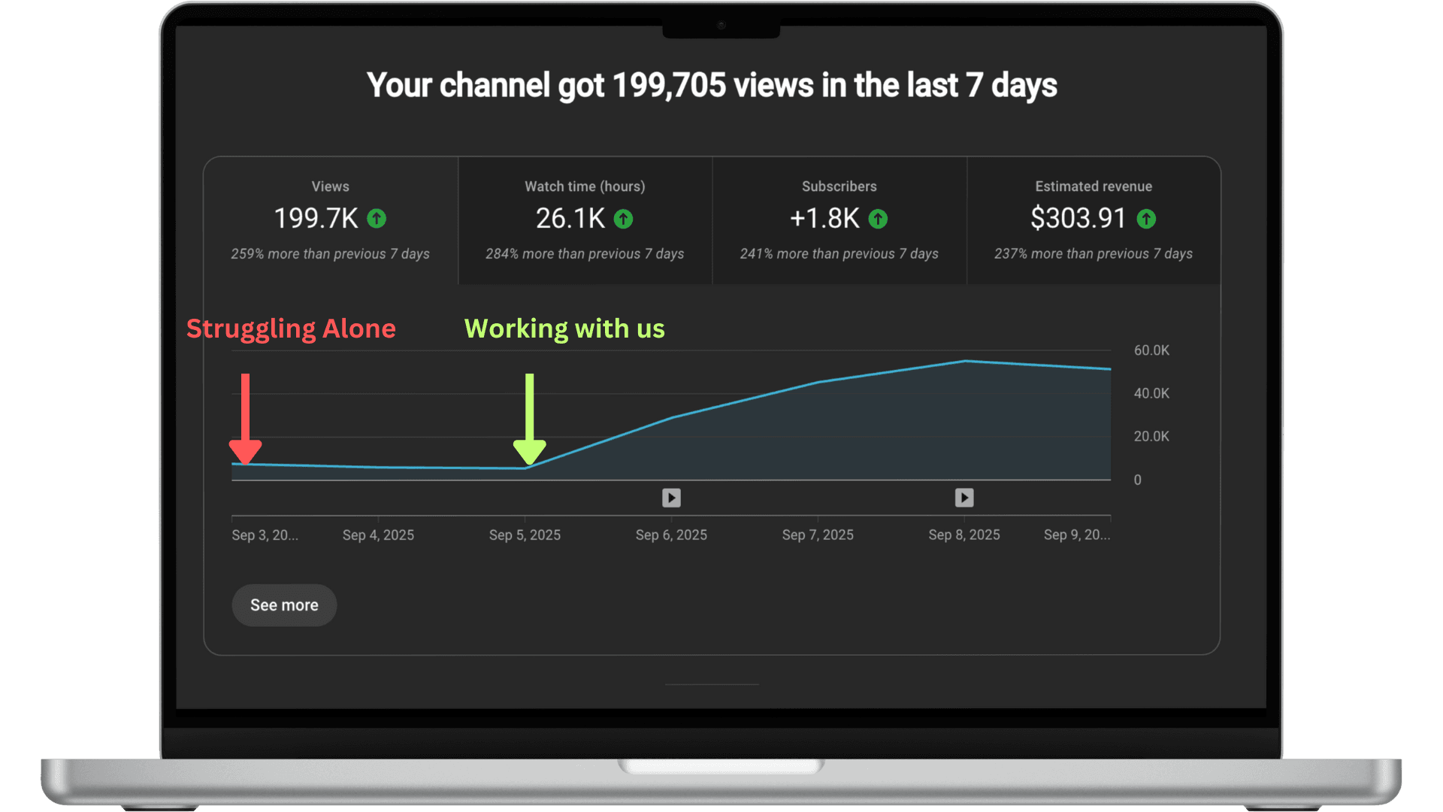
Task: Click the green increase arrow beside Views
Action: point(377,219)
